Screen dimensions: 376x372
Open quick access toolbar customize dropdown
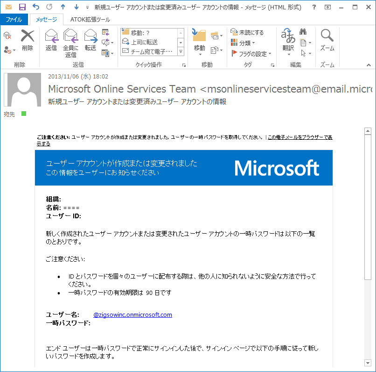(87, 7)
